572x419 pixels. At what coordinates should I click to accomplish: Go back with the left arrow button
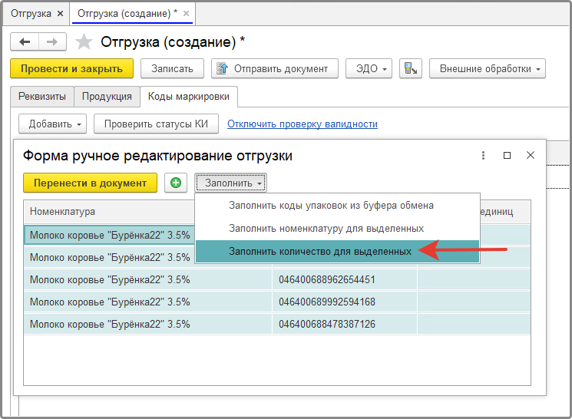[x=25, y=42]
